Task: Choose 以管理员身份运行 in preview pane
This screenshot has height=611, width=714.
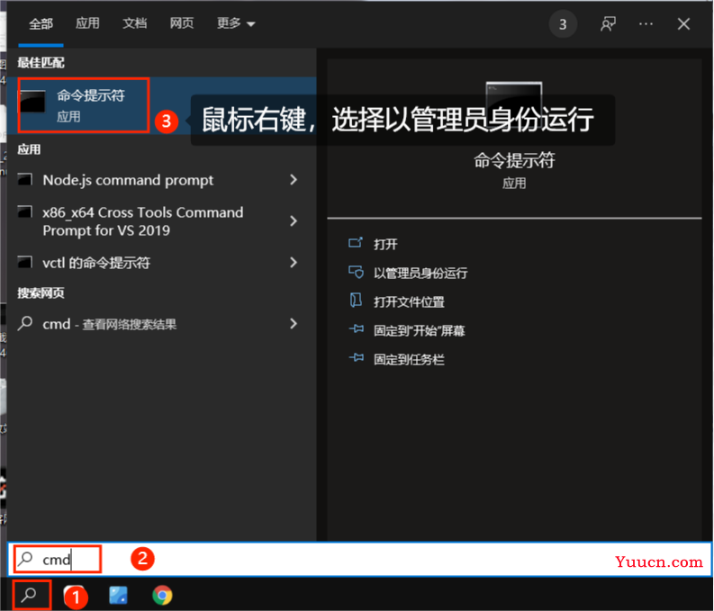Action: tap(420, 273)
